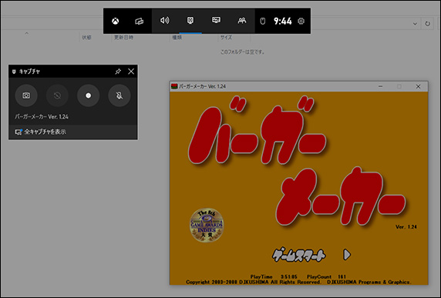Screen dimensions: 441x298
Task: Toggle mouse click-through icon in Game Bar
Action: coord(263,21)
